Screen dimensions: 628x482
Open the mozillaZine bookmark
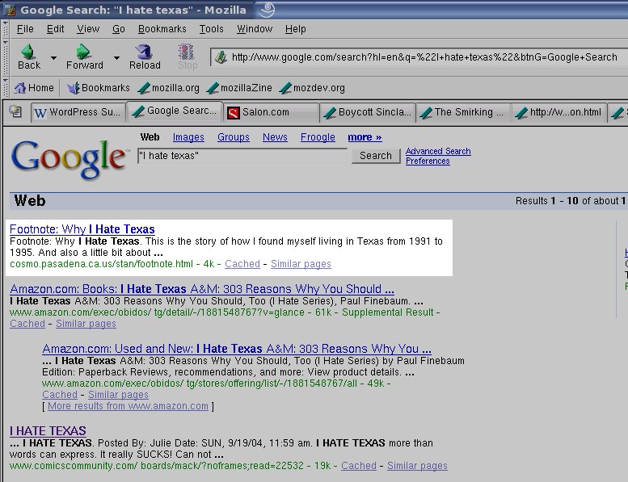click(239, 88)
